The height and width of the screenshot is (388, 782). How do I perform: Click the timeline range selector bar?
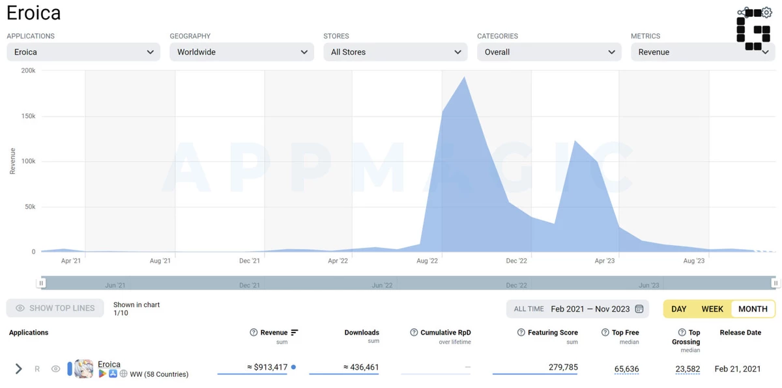(408, 283)
